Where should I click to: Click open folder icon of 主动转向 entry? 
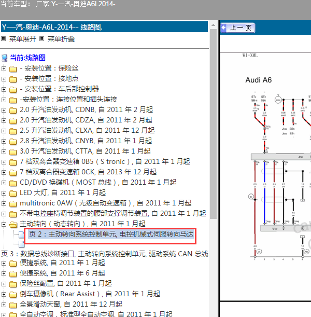point(13,225)
